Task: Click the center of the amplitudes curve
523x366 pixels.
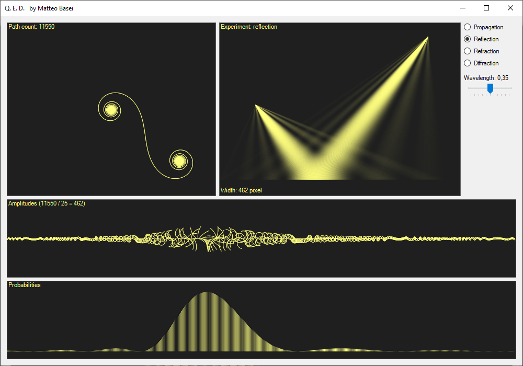Action: point(210,238)
